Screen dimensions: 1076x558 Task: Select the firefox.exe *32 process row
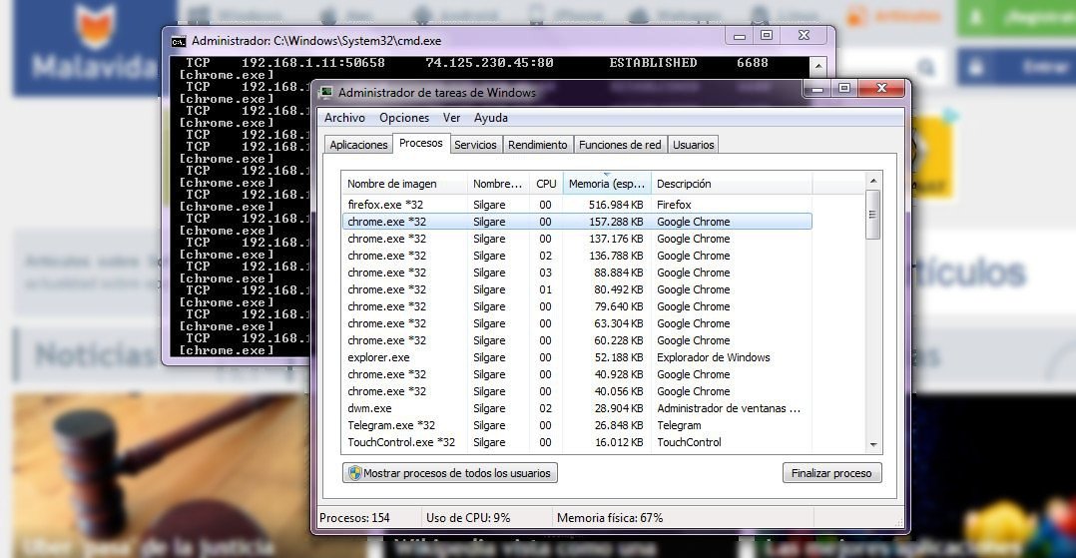point(577,205)
